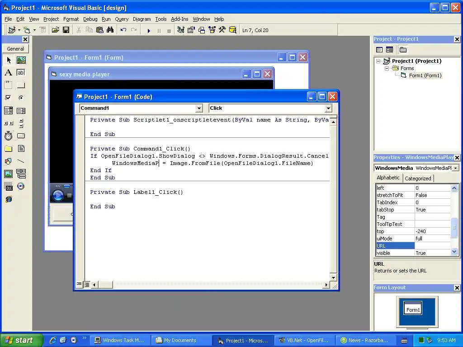Select the Image control in toolbox
Image resolution: width=463 pixels, height=347 pixels.
click(x=9, y=174)
